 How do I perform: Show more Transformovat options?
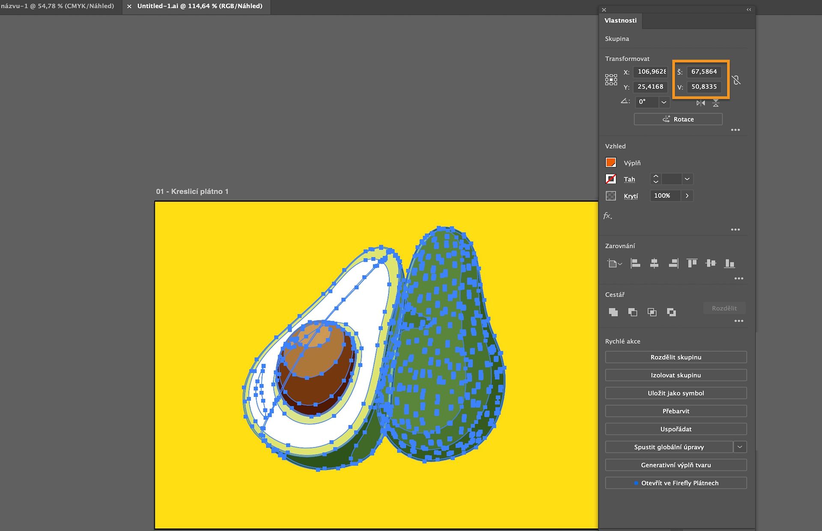click(x=735, y=130)
